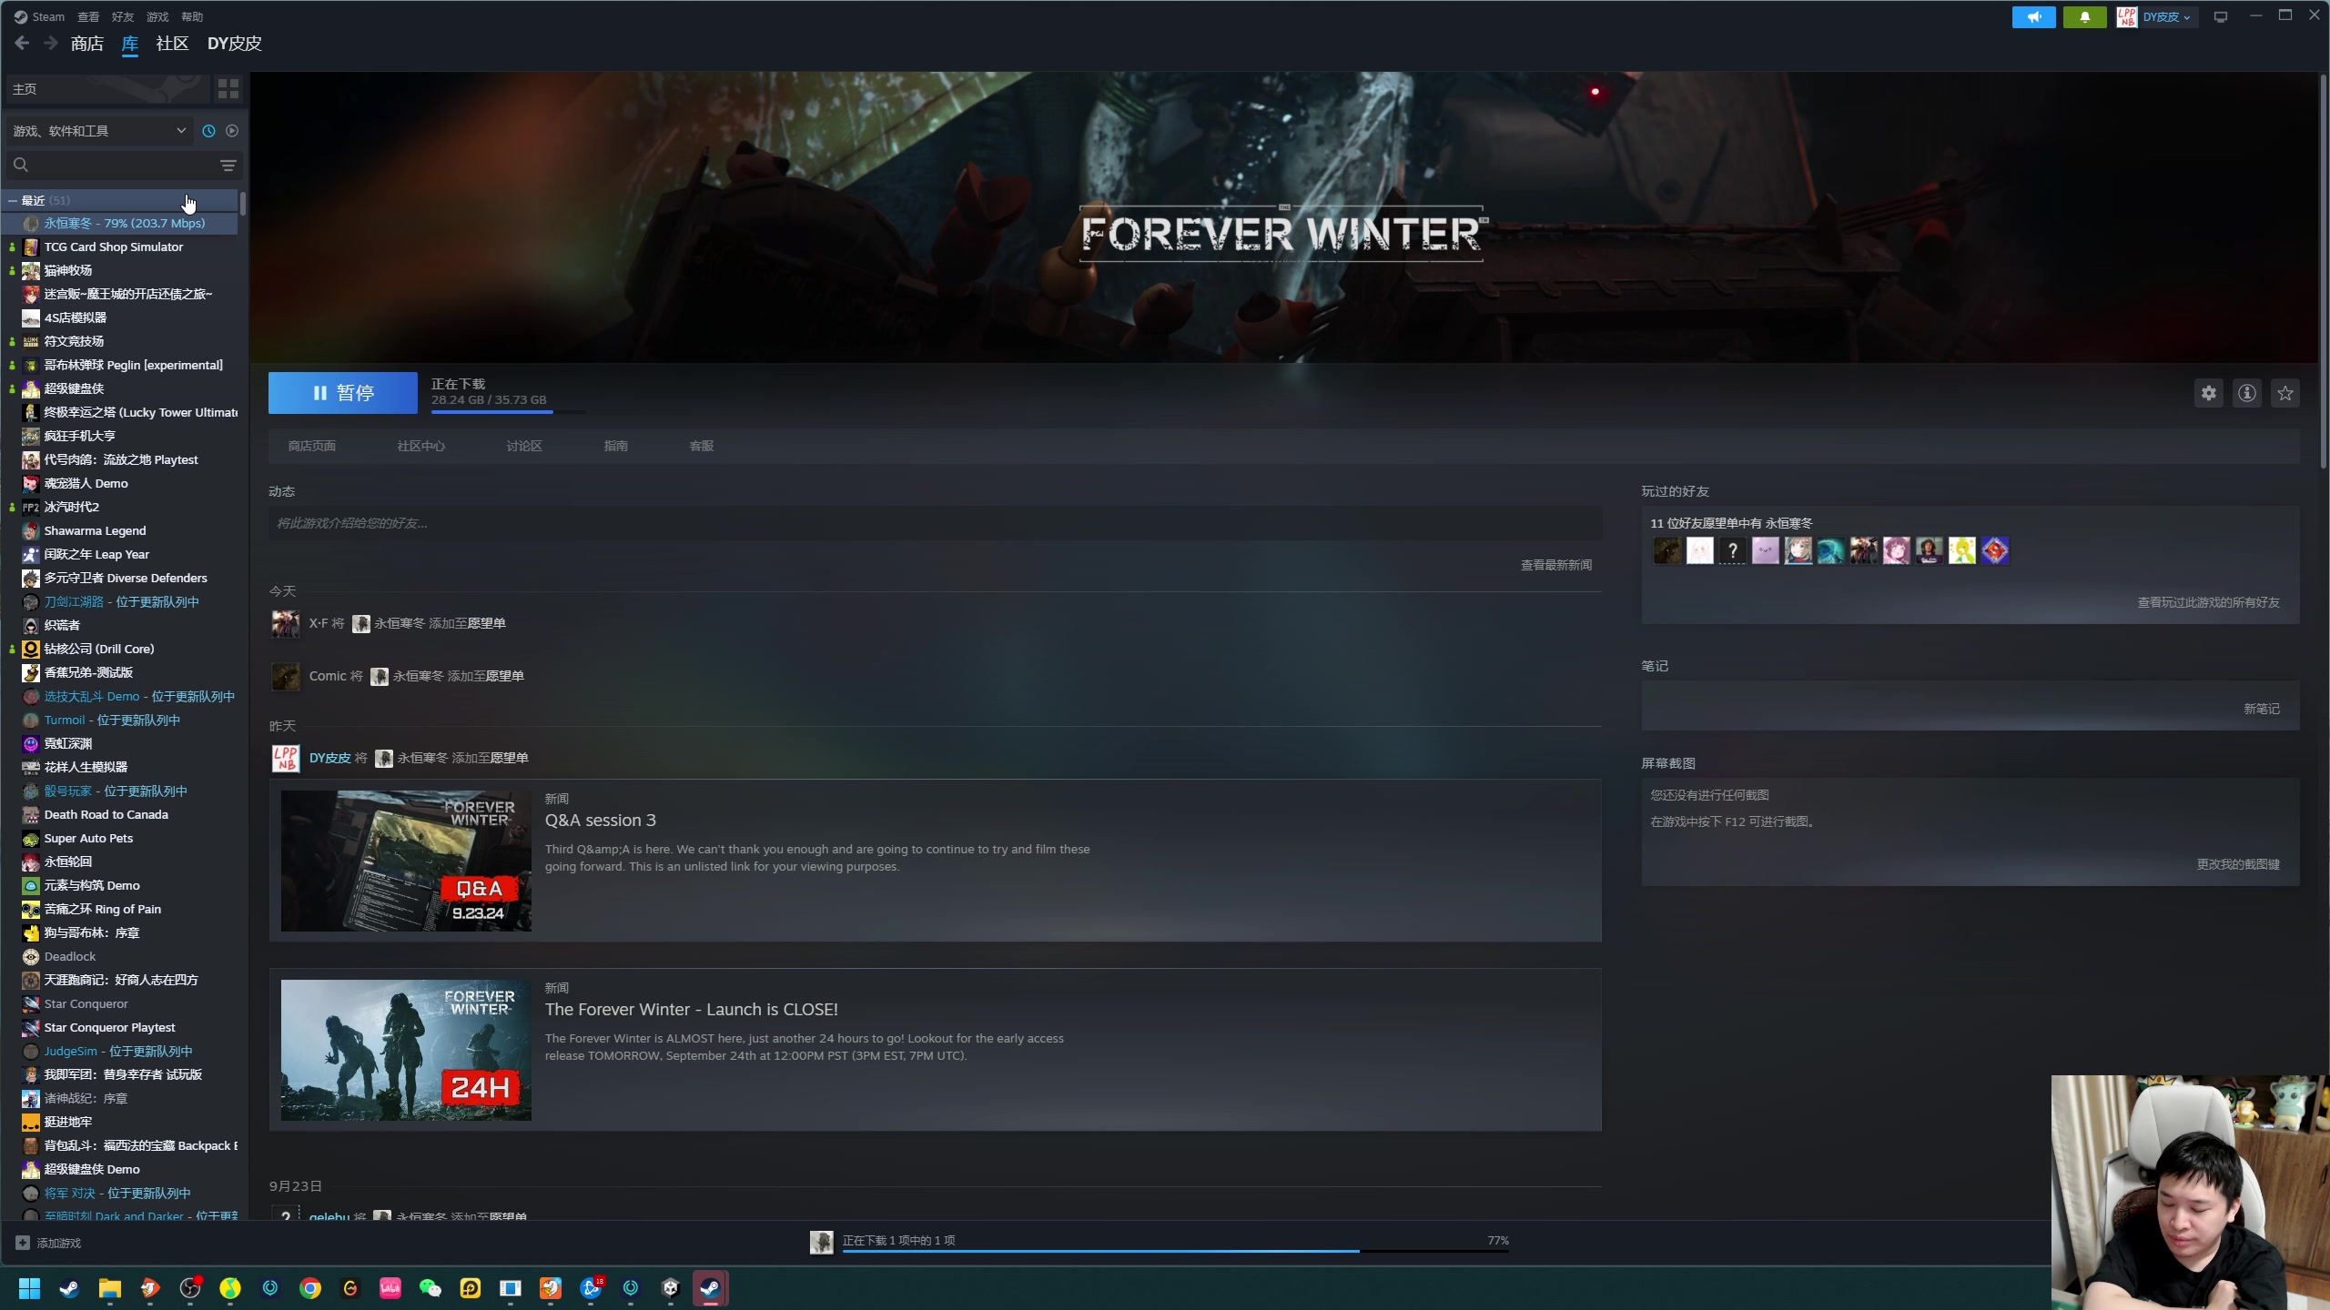The height and width of the screenshot is (1310, 2330).
Task: Create a 新笔记 note
Action: (x=2262, y=709)
